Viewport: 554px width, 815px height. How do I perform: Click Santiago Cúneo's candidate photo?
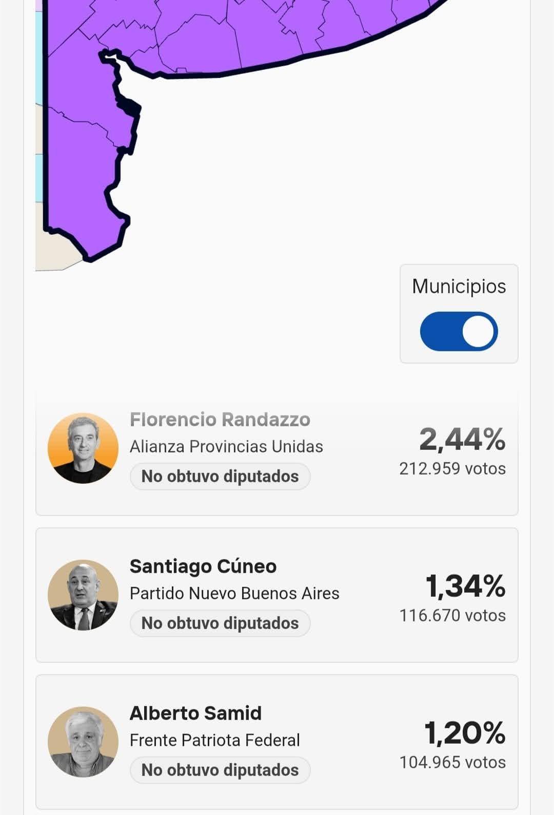pyautogui.click(x=83, y=595)
